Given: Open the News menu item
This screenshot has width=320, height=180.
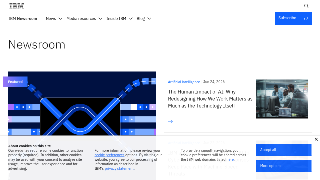Looking at the screenshot, I should [x=51, y=18].
